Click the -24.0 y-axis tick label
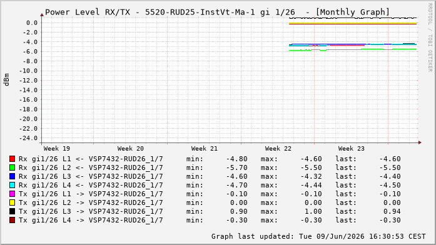 28,138
